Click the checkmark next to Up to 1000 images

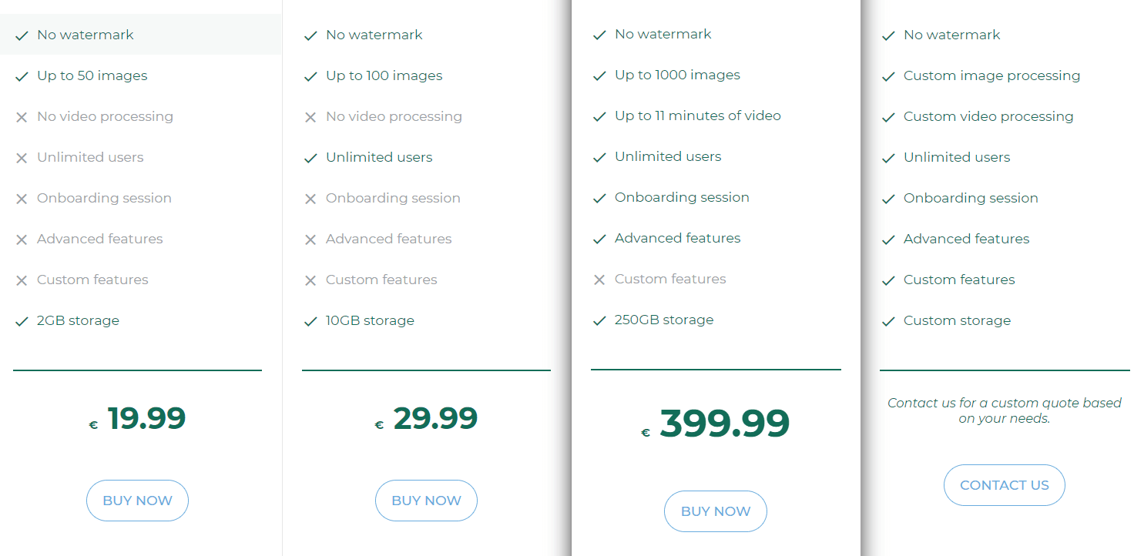599,75
